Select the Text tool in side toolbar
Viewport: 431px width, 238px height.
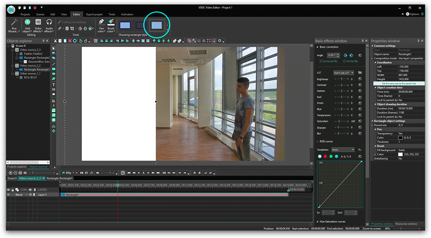point(54,85)
